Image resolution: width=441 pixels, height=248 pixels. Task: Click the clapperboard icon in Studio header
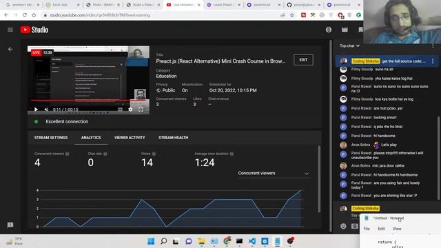[x=345, y=30]
